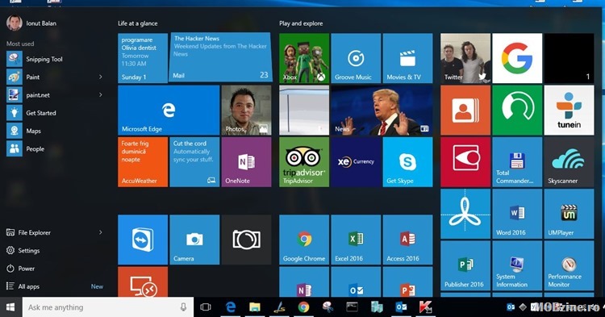Open Snipping Tool from Most used
Viewport: 605px width, 317px height.
pos(54,59)
